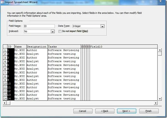The image size is (167, 118).
Task: Expand the Indexed dropdown arrow
Action: [53, 32]
